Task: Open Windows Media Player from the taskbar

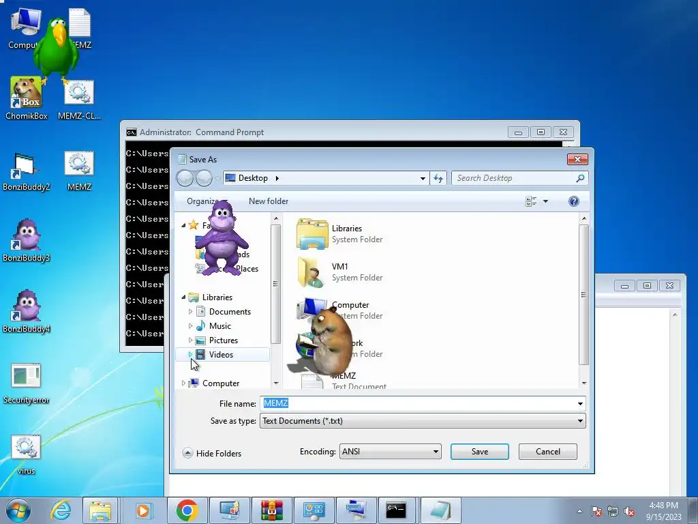Action: pos(143,510)
